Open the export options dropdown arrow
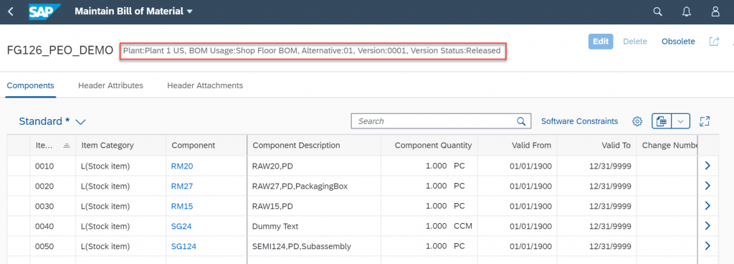 tap(681, 121)
